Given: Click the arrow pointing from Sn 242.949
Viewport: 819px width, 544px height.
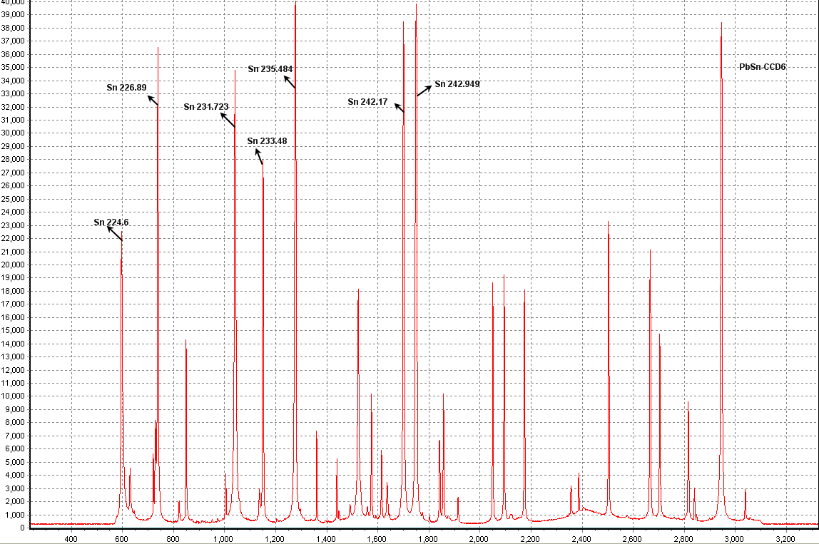Looking at the screenshot, I should 424,91.
